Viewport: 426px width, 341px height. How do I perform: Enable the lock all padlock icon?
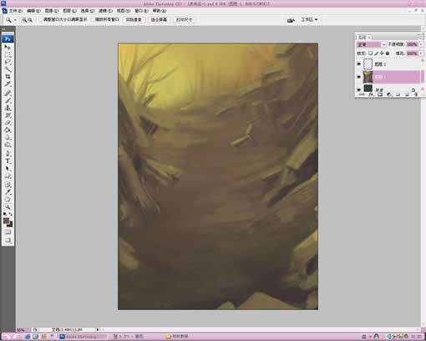tap(388, 53)
